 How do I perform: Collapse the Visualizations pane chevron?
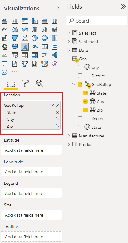coord(58,8)
